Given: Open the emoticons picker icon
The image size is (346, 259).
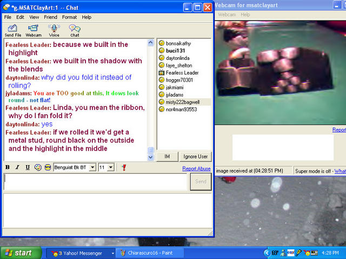Looking at the screenshot, I should point(48,167).
